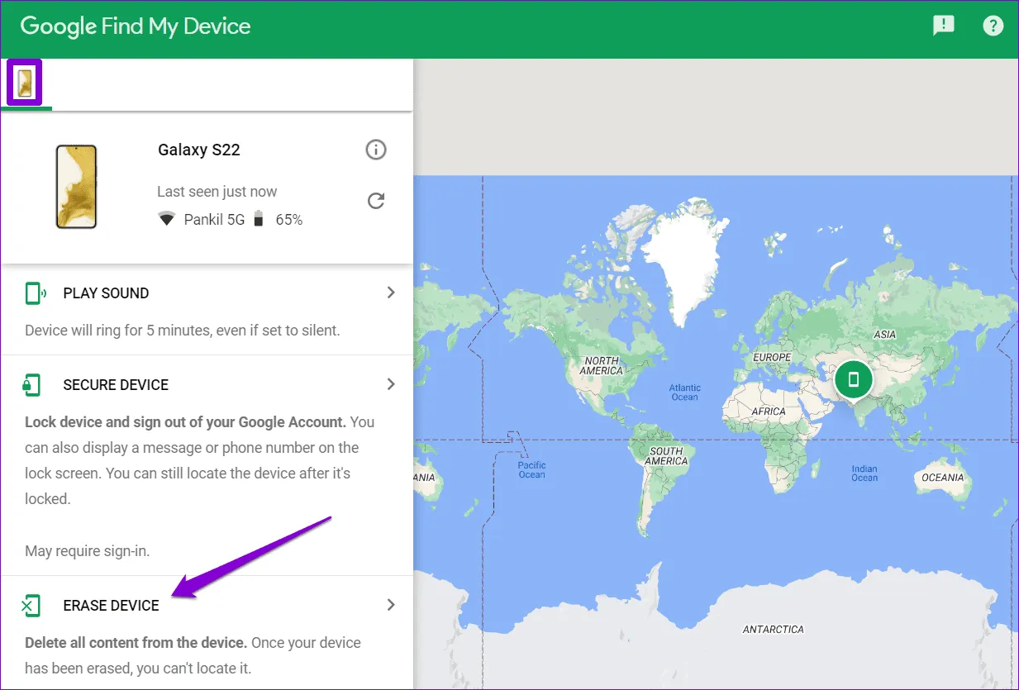The height and width of the screenshot is (690, 1019).
Task: Click the battery status icon
Action: [x=259, y=219]
